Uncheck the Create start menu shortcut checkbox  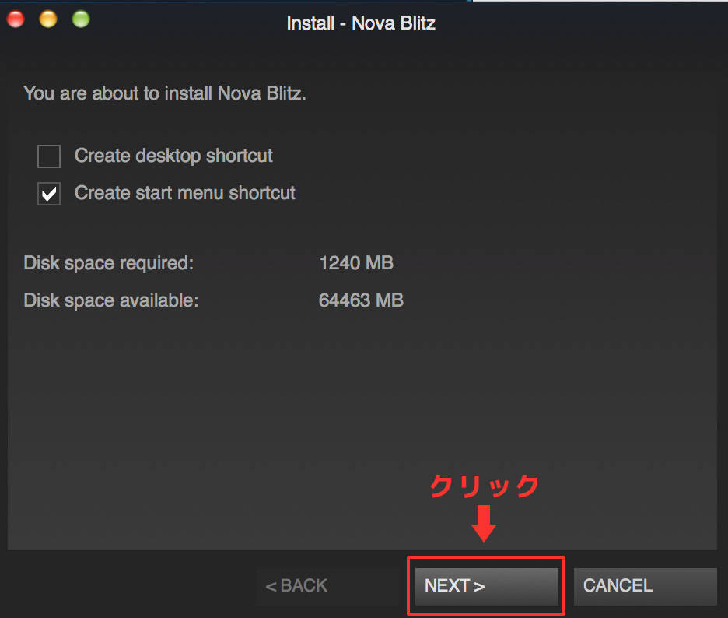49,193
